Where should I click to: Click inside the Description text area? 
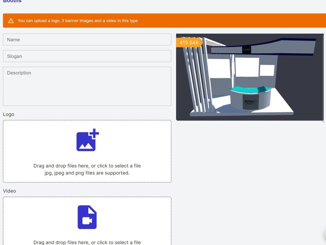(x=87, y=86)
